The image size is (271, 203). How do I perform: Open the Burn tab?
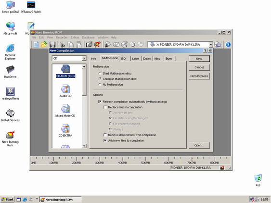169,59
